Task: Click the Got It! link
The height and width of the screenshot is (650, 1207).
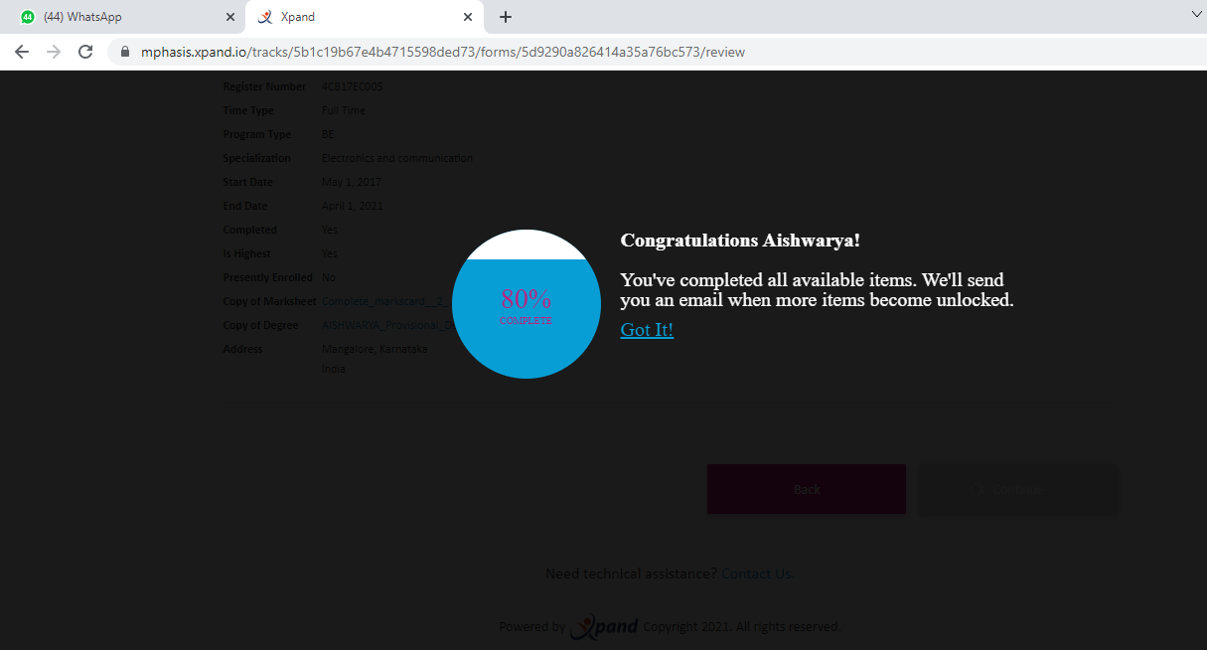Action: [x=647, y=330]
